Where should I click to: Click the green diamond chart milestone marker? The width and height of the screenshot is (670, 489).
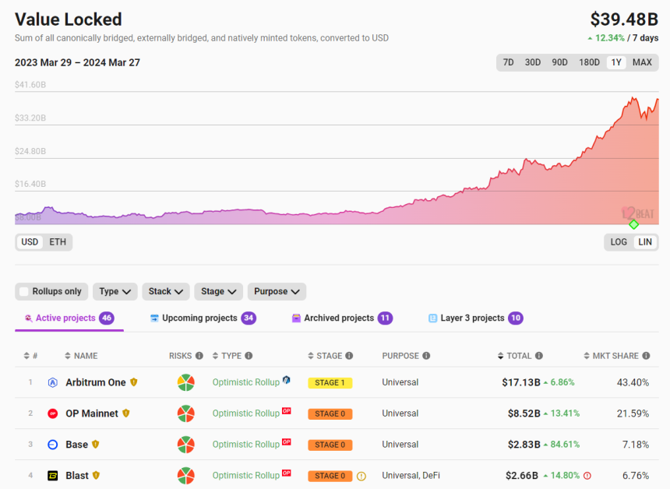(633, 224)
